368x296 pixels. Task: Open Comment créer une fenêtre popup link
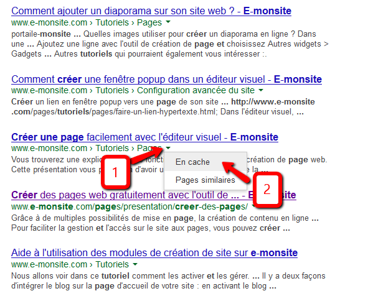(x=166, y=79)
